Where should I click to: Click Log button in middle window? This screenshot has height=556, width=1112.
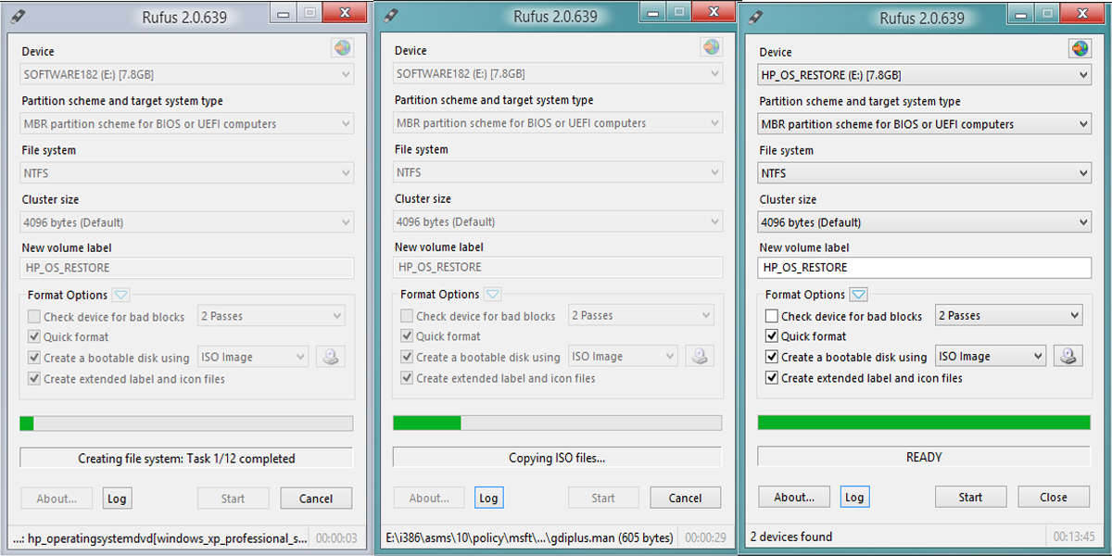pos(488,498)
